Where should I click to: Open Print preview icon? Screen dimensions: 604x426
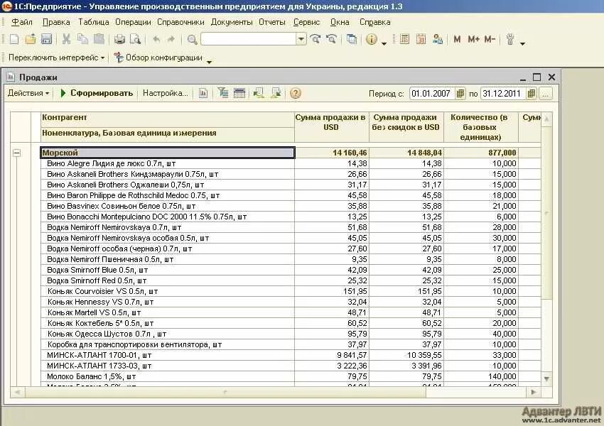click(136, 39)
